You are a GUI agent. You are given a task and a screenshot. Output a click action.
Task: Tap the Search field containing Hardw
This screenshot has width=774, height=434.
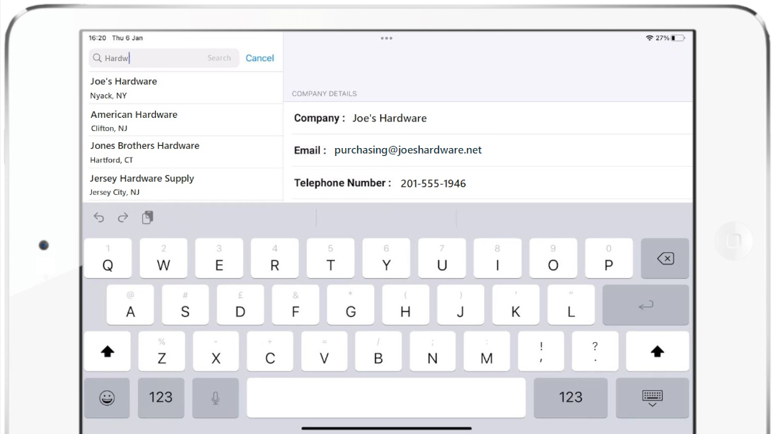click(164, 58)
